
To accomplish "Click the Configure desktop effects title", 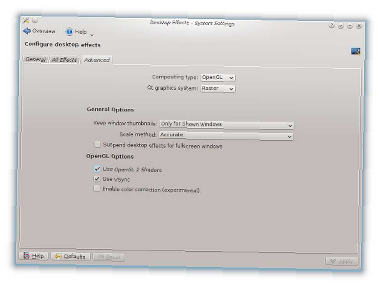I will [62, 45].
